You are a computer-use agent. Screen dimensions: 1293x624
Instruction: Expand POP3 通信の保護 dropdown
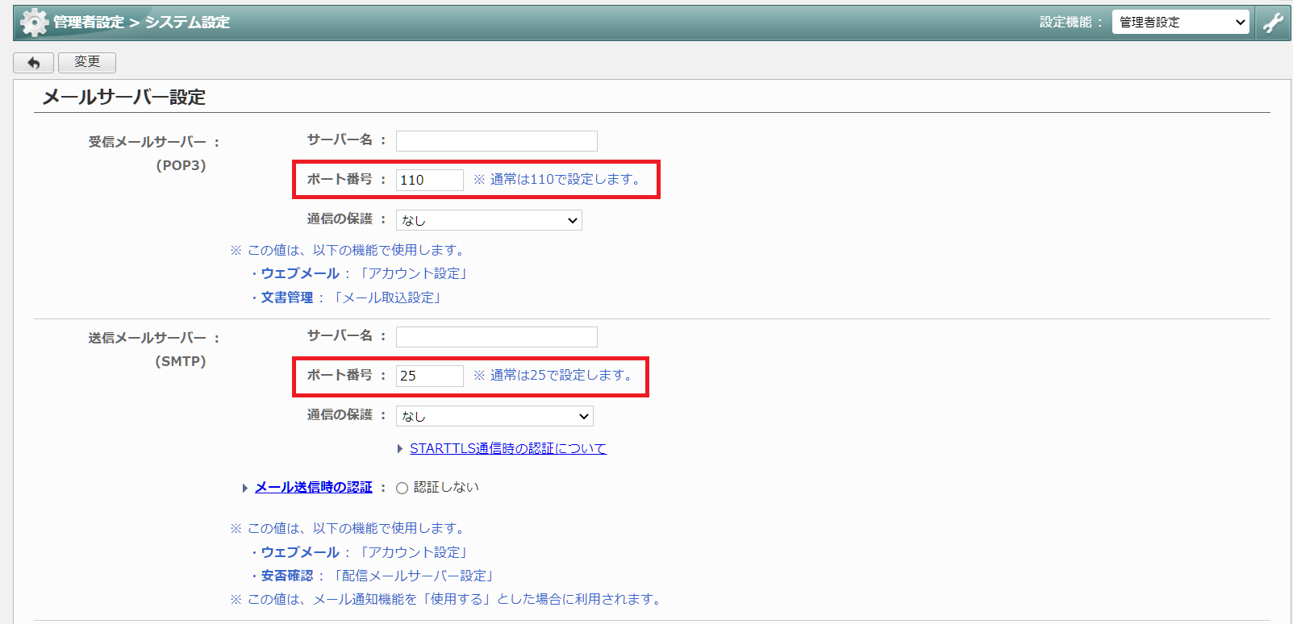click(x=489, y=220)
